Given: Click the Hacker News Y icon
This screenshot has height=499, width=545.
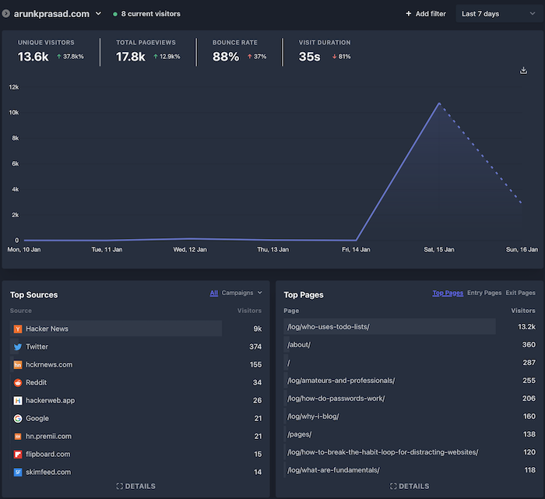Looking at the screenshot, I should [18, 329].
